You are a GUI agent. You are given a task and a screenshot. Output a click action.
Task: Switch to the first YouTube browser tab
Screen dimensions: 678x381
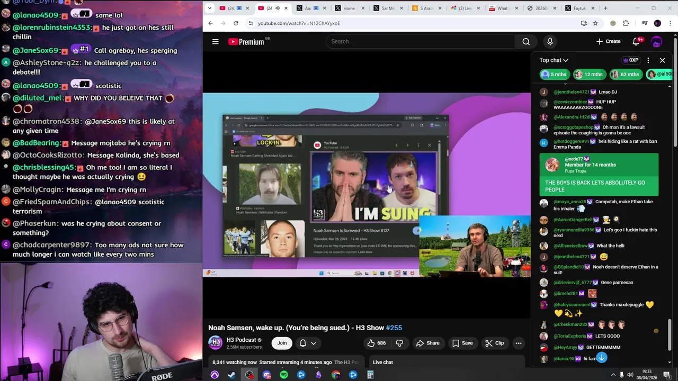coord(233,8)
